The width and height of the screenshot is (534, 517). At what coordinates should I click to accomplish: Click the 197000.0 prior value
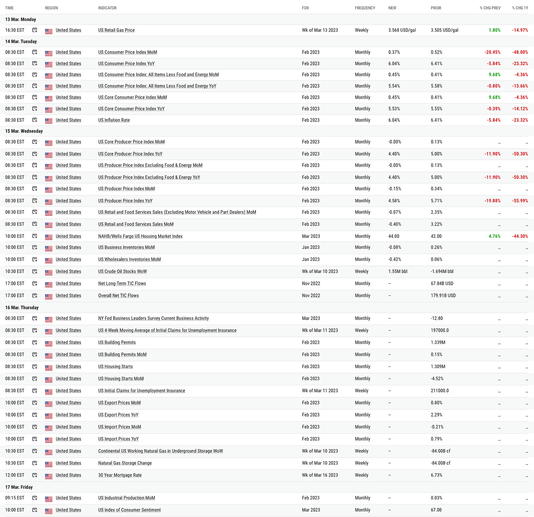[x=440, y=330]
